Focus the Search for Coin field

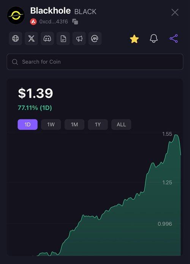pyautogui.click(x=95, y=62)
